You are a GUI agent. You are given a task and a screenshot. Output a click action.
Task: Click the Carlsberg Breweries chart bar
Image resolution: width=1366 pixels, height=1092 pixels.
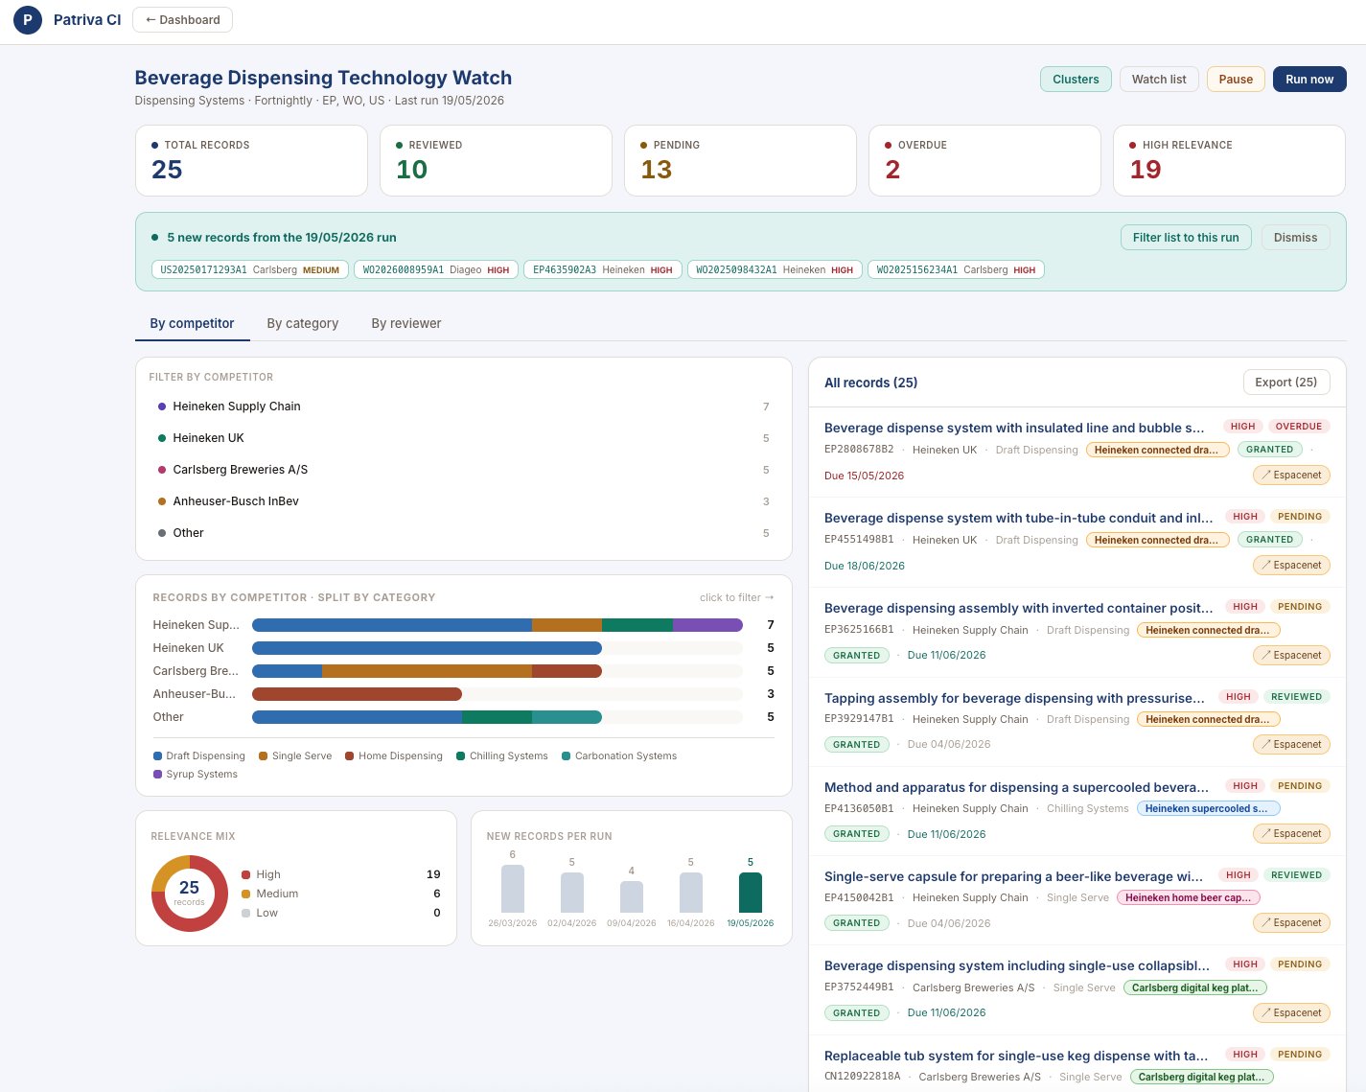[x=427, y=671]
